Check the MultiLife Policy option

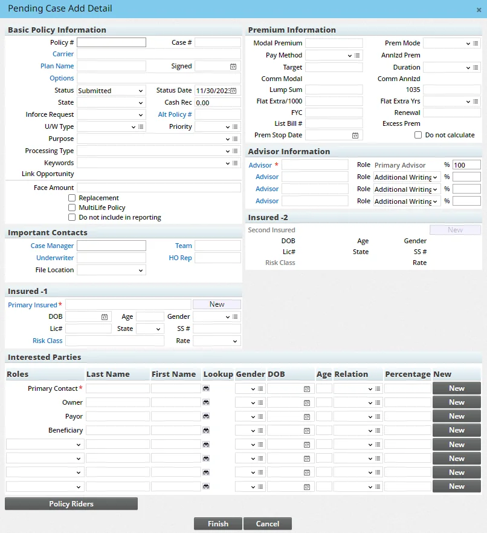coord(71,206)
